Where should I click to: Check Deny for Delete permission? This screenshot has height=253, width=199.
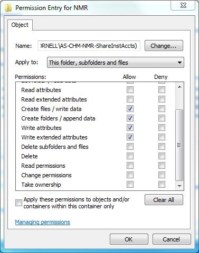(162, 156)
